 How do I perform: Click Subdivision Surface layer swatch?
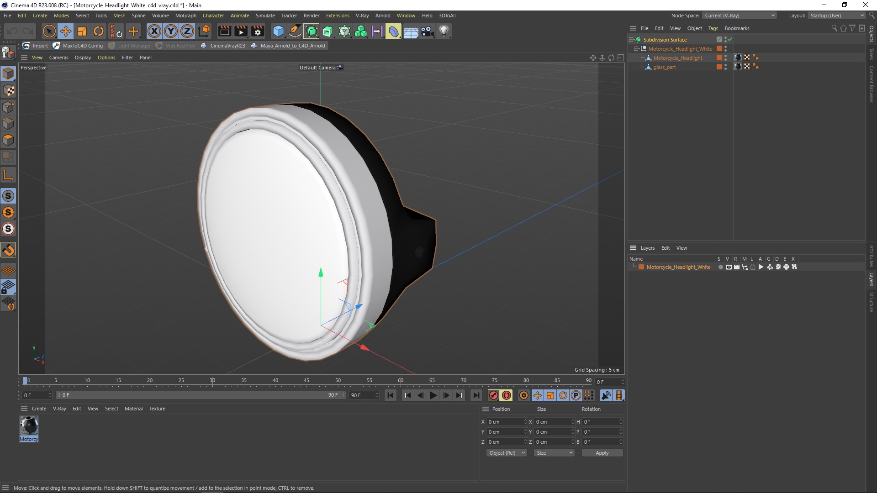719,40
